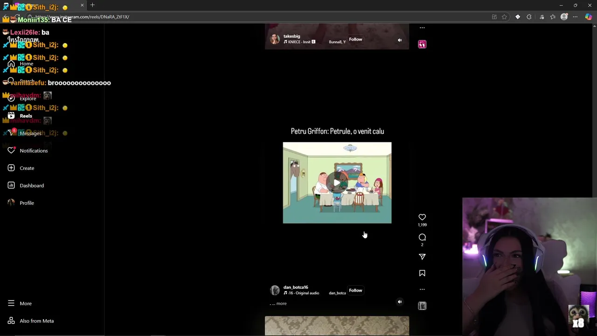This screenshot has width=597, height=336.
Task: Click the Create plus icon
Action: (11, 168)
